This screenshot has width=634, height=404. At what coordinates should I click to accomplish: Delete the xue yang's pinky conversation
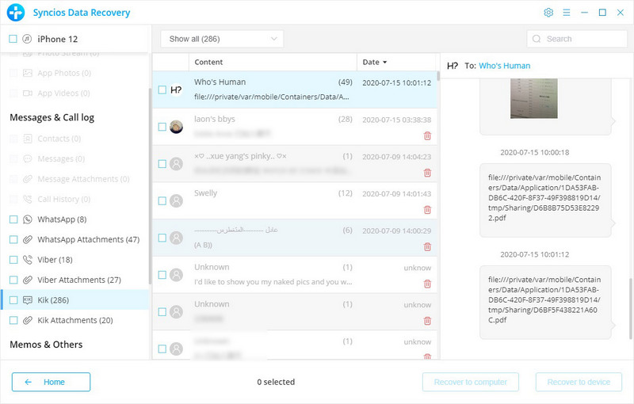427,173
